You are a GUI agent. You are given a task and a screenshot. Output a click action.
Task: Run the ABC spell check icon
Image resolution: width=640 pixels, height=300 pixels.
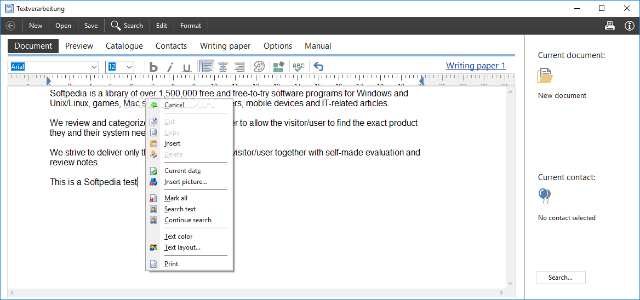tap(299, 66)
